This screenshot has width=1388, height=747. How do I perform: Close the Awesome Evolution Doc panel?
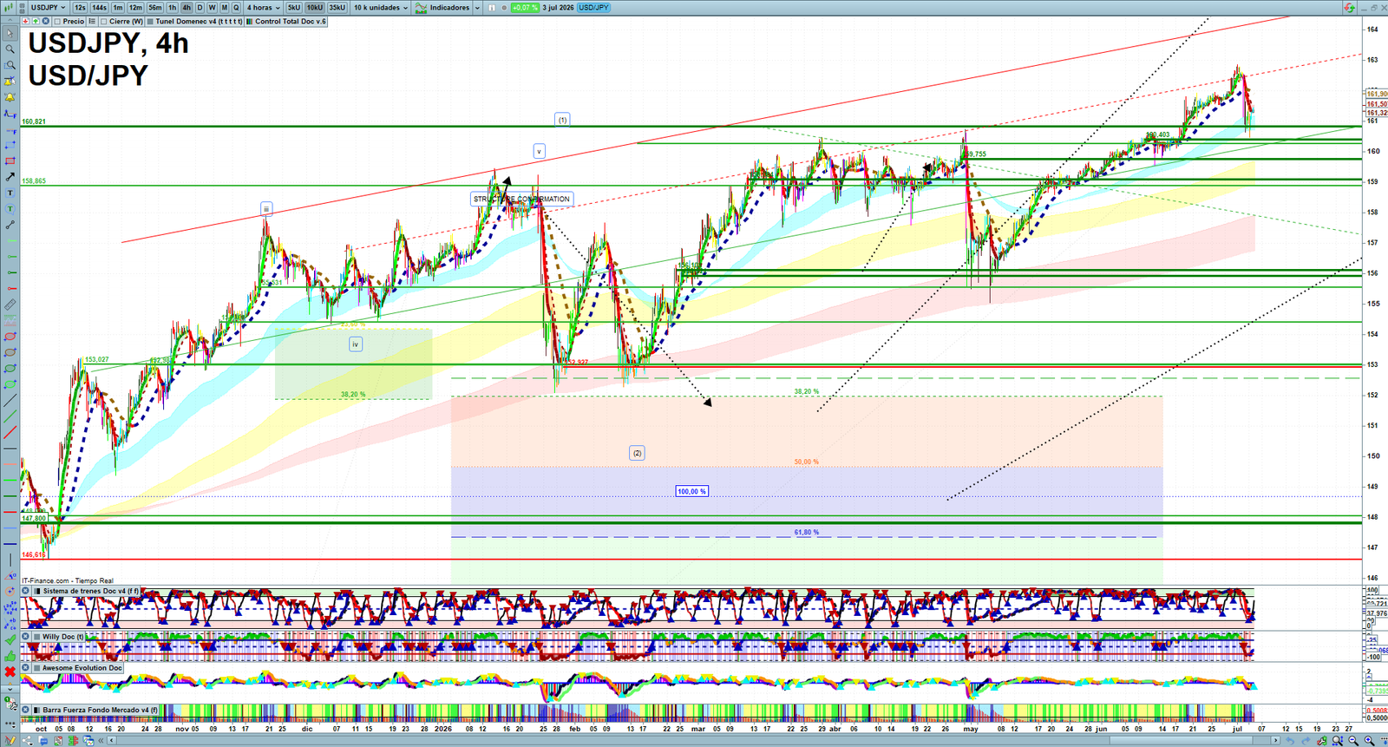[25, 667]
